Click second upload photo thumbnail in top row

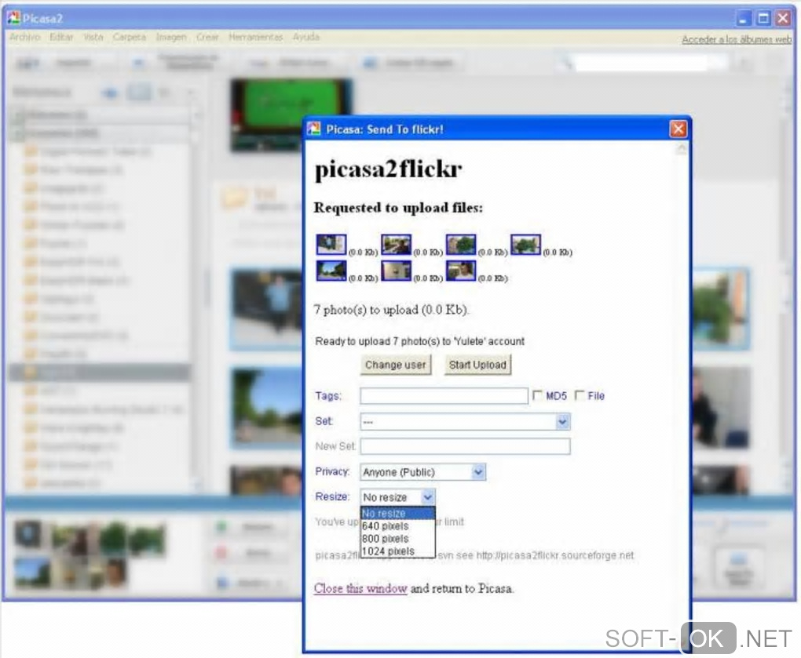click(x=396, y=245)
